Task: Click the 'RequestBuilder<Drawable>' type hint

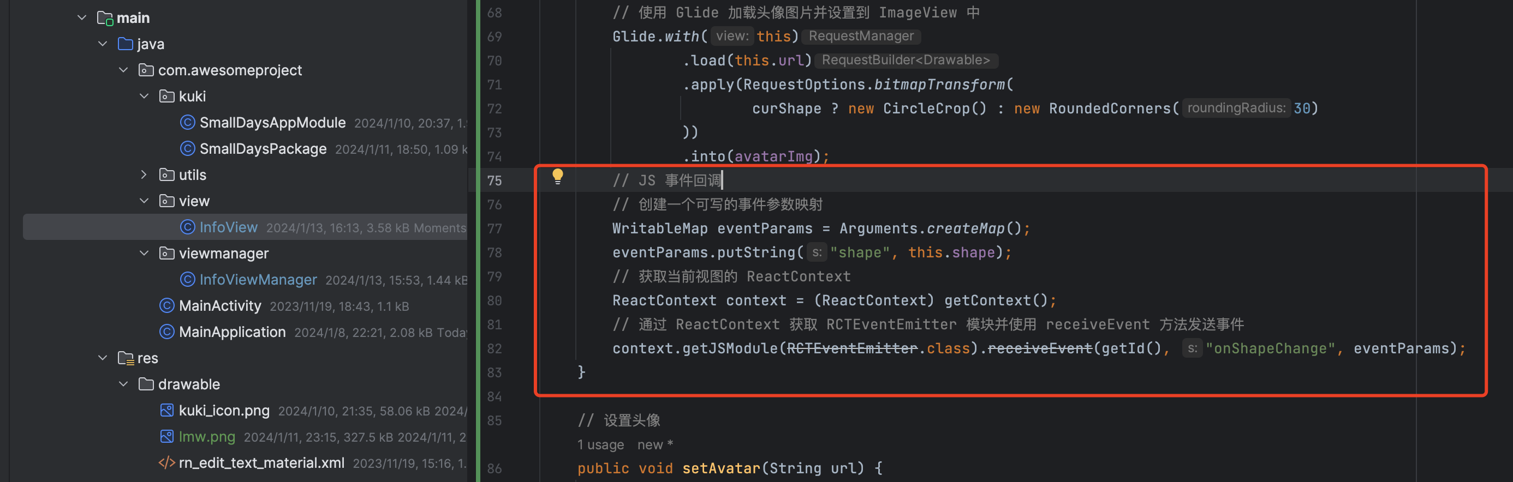Action: [906, 60]
